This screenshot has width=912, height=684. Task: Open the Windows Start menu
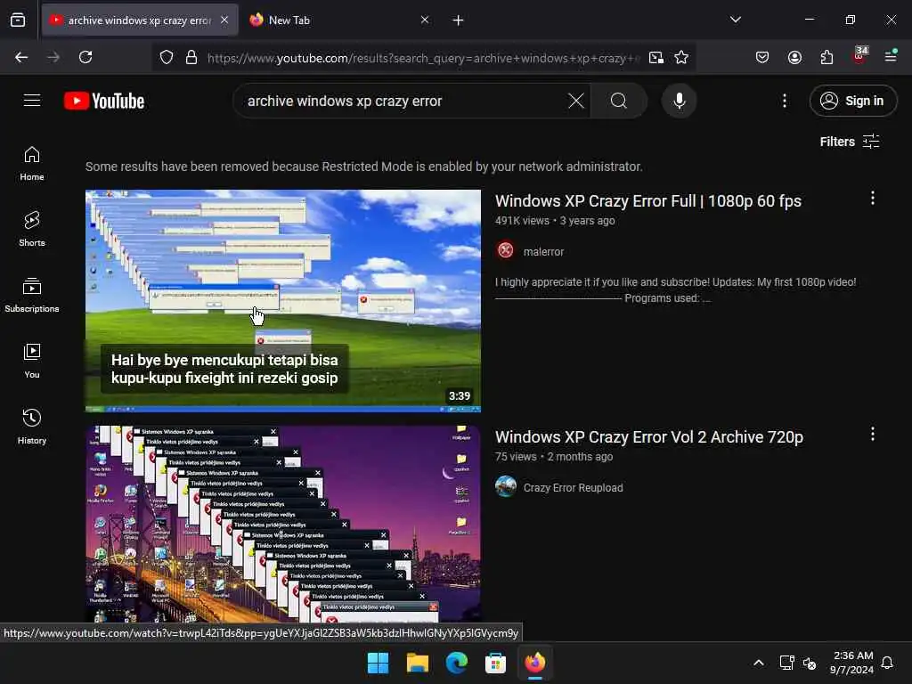point(378,663)
